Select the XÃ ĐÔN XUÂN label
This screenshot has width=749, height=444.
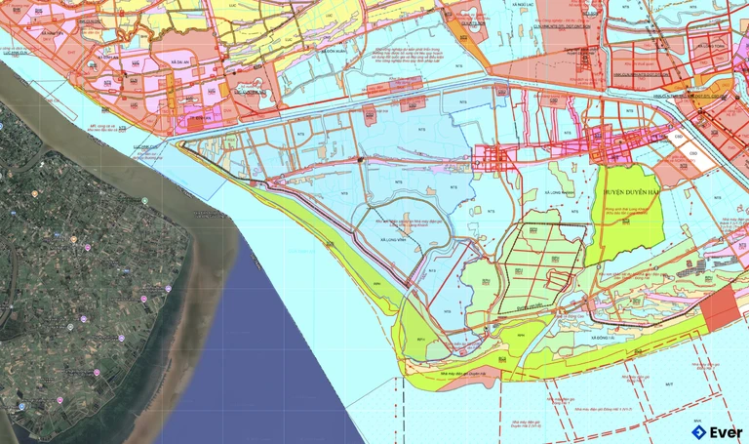point(335,49)
